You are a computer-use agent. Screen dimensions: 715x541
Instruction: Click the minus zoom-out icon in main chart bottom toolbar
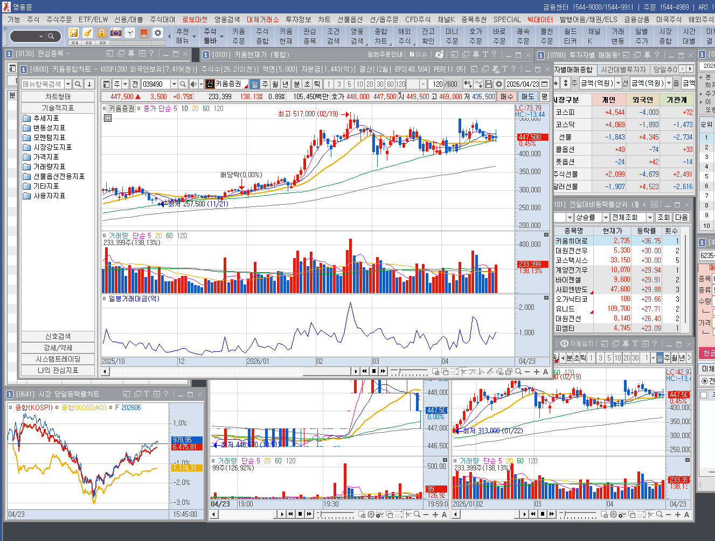click(527, 371)
